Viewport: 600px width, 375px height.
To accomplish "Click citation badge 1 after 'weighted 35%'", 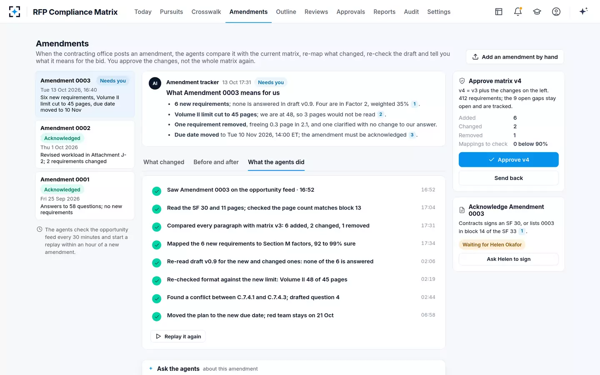I will (x=415, y=104).
